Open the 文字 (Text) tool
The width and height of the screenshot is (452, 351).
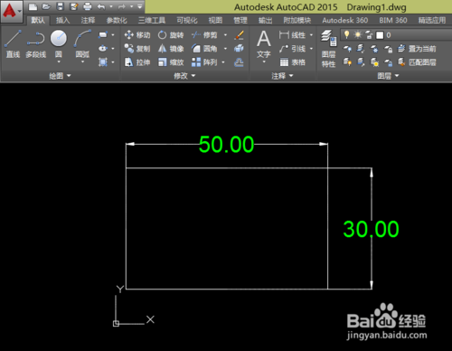(x=264, y=44)
